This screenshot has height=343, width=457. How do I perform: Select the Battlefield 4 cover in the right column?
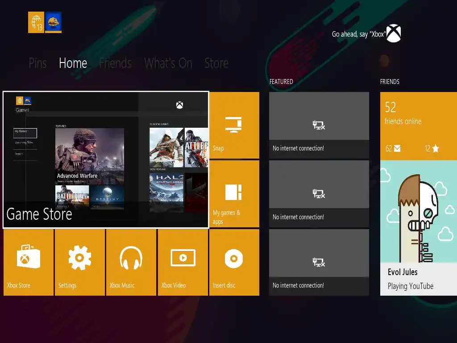click(x=196, y=147)
